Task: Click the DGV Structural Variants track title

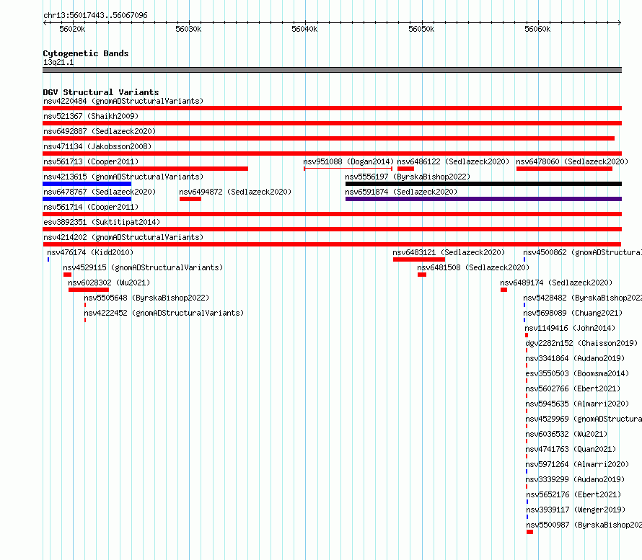Action: pos(101,92)
